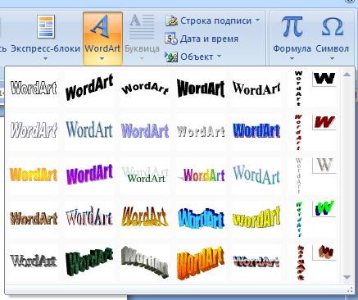Select the dark green 3D WordArt style
Screen dimensions: 358x300
(x=89, y=262)
